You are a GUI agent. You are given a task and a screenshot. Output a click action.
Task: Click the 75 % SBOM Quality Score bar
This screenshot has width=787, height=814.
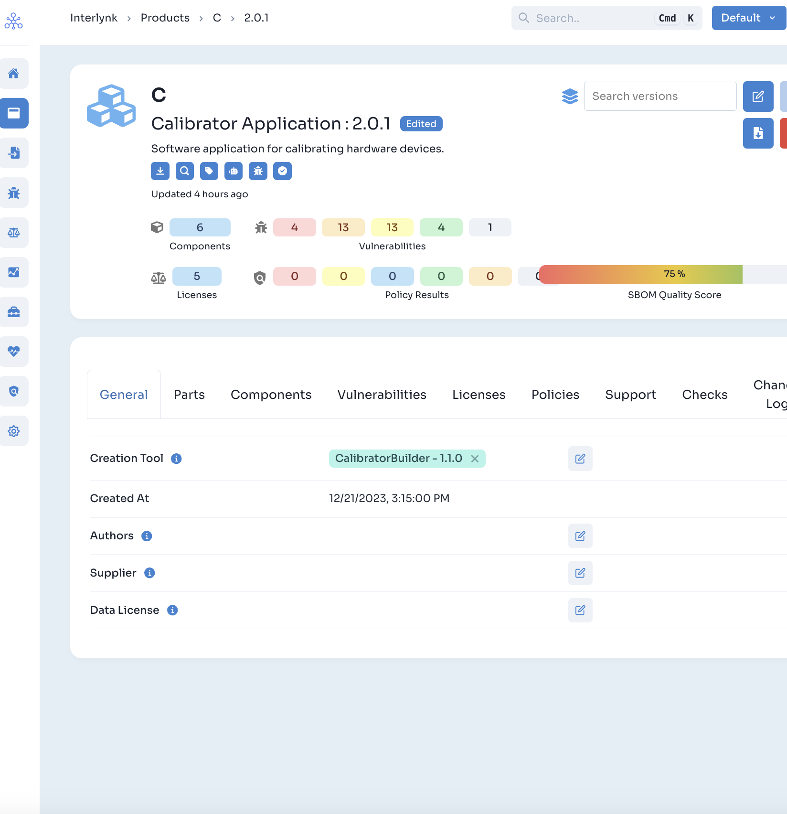(x=641, y=275)
